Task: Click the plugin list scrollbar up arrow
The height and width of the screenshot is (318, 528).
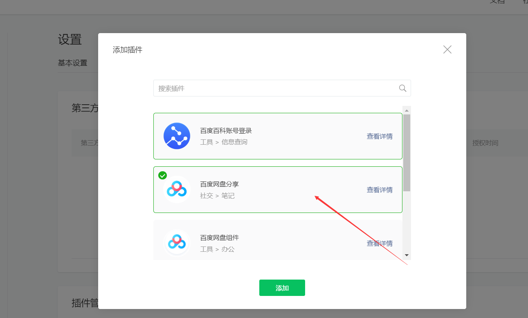Action: click(407, 110)
